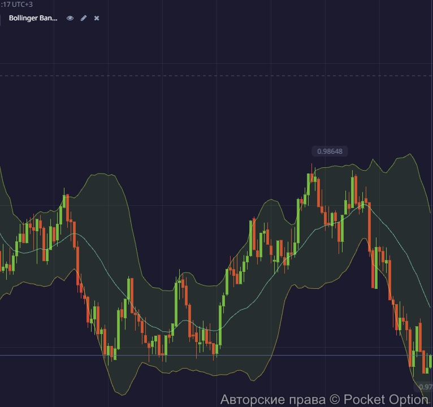Image resolution: width=433 pixels, height=407 pixels.
Task: Click the UTC+3 time zone text
Action: tap(22, 5)
